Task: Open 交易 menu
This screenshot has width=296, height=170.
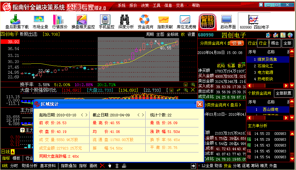Action: (180, 6)
